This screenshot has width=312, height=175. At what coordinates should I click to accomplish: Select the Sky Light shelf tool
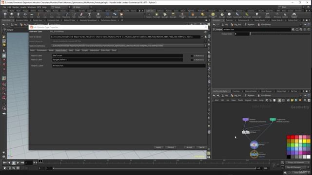click(x=222, y=15)
